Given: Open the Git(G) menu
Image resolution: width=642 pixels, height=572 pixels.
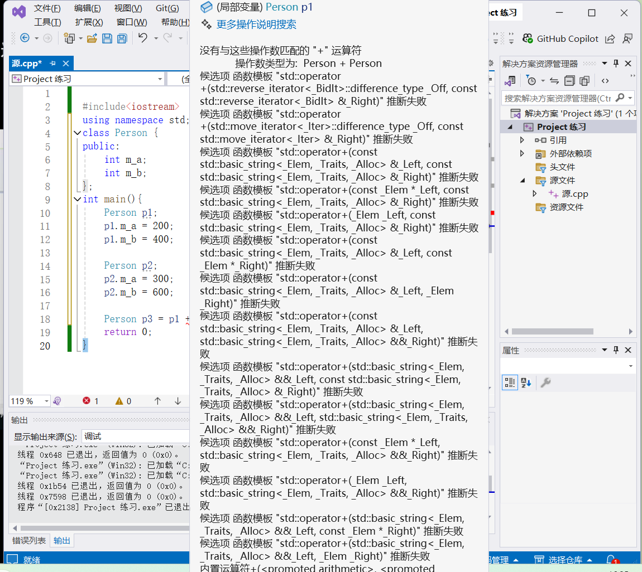Looking at the screenshot, I should point(167,8).
